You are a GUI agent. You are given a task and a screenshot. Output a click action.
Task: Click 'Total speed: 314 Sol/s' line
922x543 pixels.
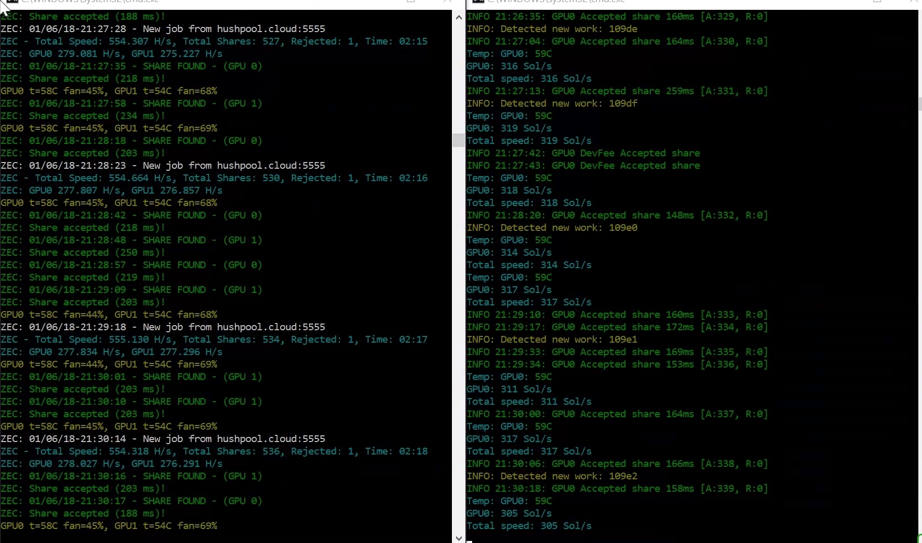point(529,265)
